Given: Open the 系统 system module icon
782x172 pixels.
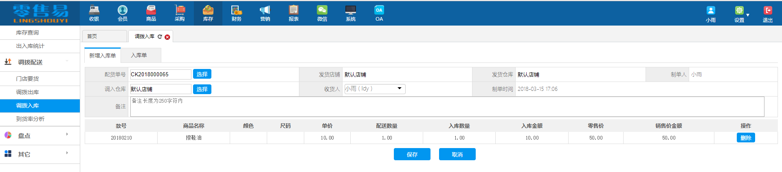Looking at the screenshot, I should tap(351, 13).
